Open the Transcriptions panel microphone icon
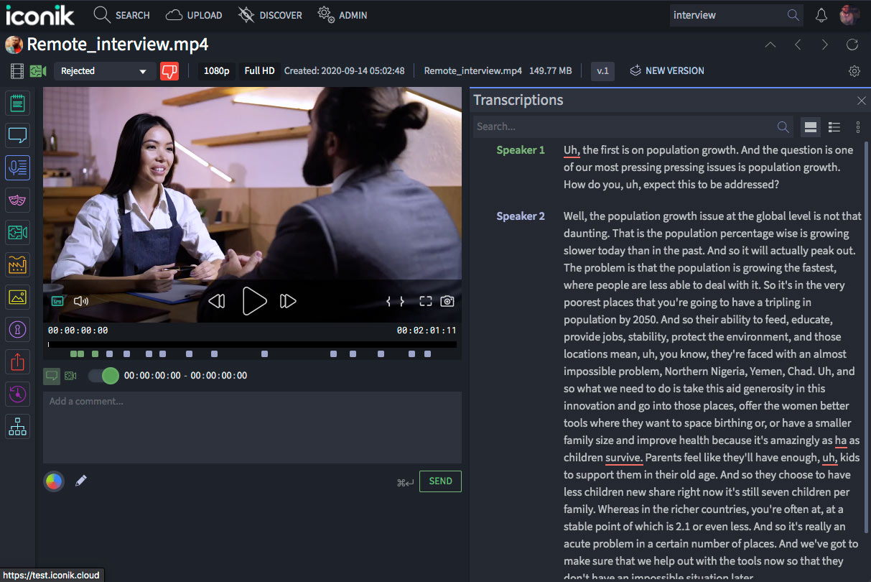The width and height of the screenshot is (871, 582). [x=17, y=167]
